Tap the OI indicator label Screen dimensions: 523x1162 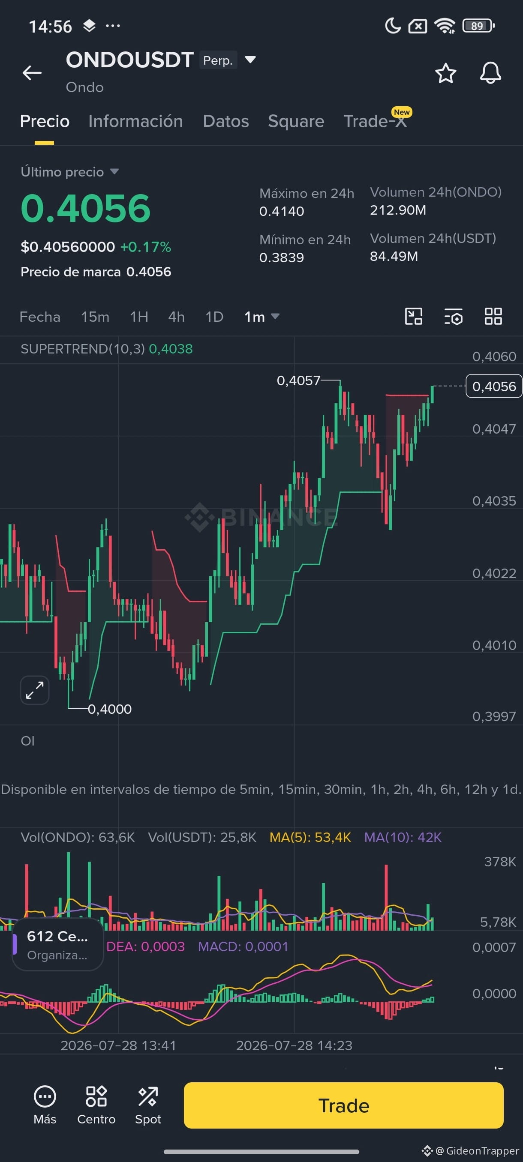[x=27, y=741]
